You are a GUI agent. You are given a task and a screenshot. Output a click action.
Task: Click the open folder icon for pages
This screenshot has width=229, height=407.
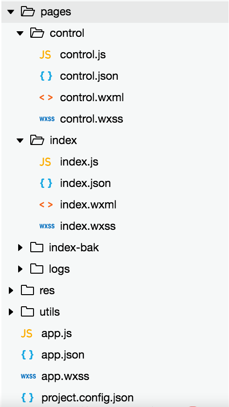coord(27,12)
